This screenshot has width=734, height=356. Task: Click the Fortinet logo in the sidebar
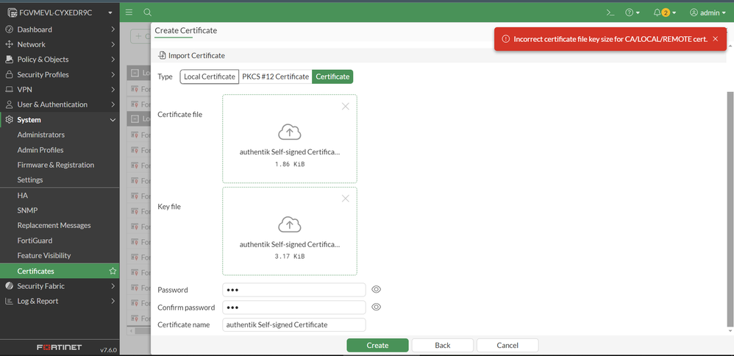click(60, 348)
